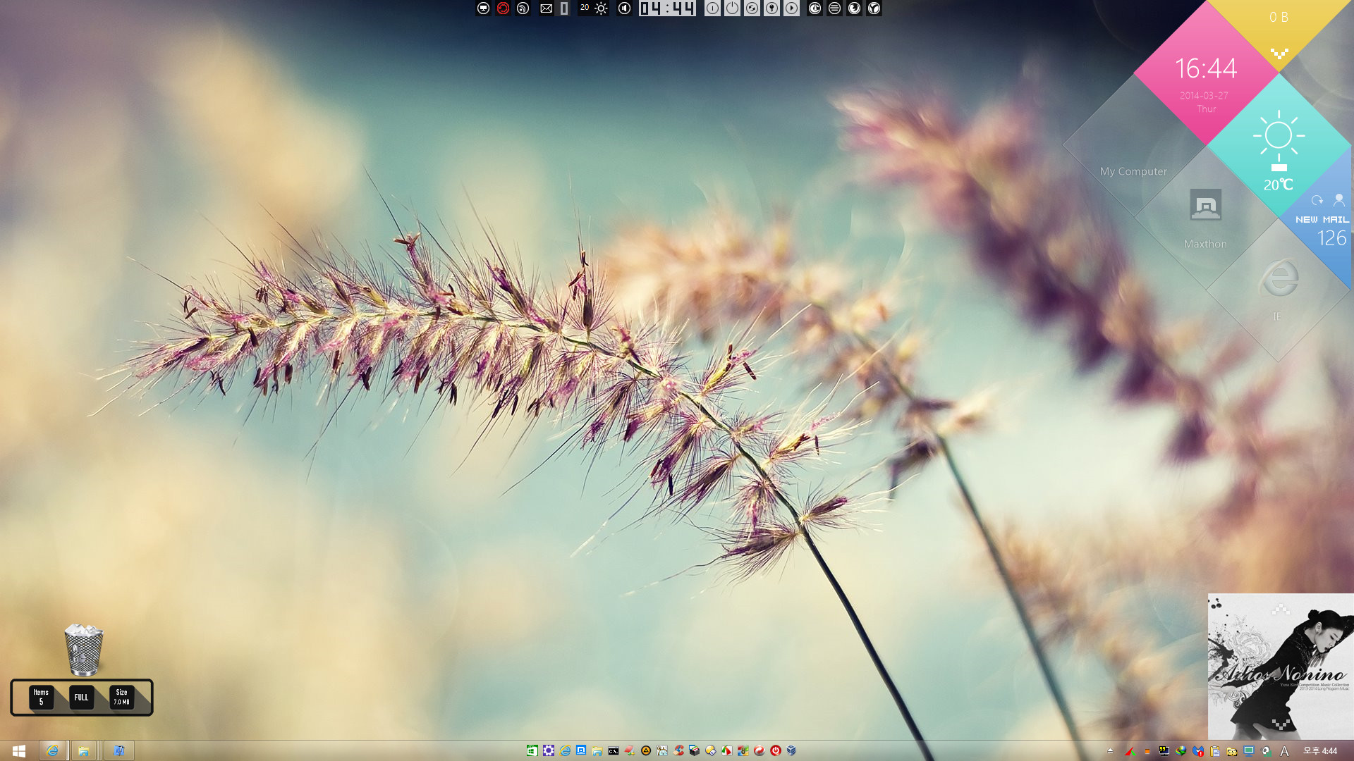The image size is (1354, 761).
Task: Open Internet Explorer pinned on taskbar left
Action: tap(52, 751)
